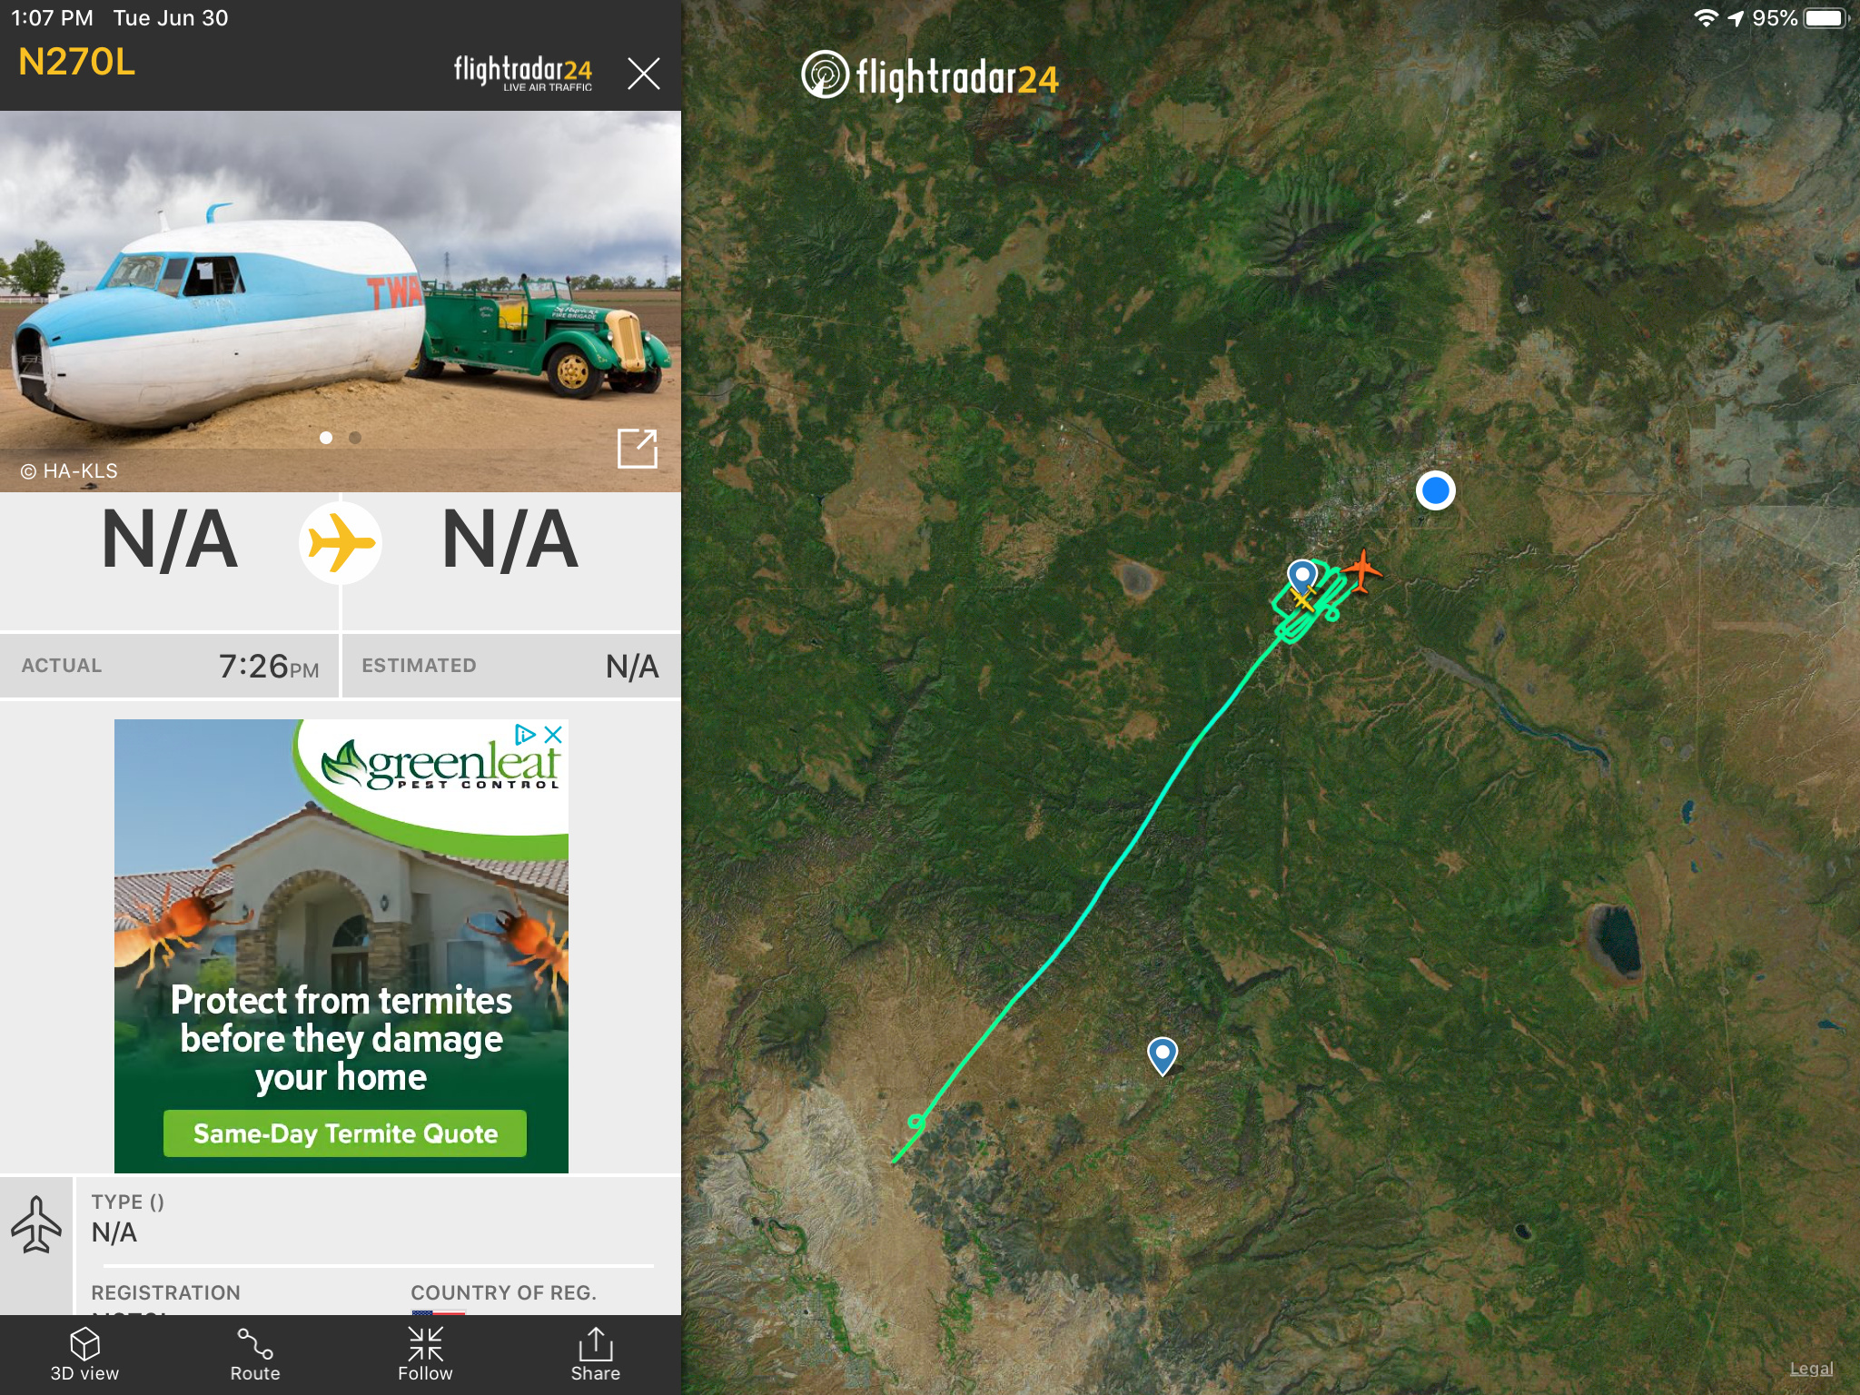Image resolution: width=1860 pixels, height=1395 pixels.
Task: Show the flight Route
Action: point(254,1354)
